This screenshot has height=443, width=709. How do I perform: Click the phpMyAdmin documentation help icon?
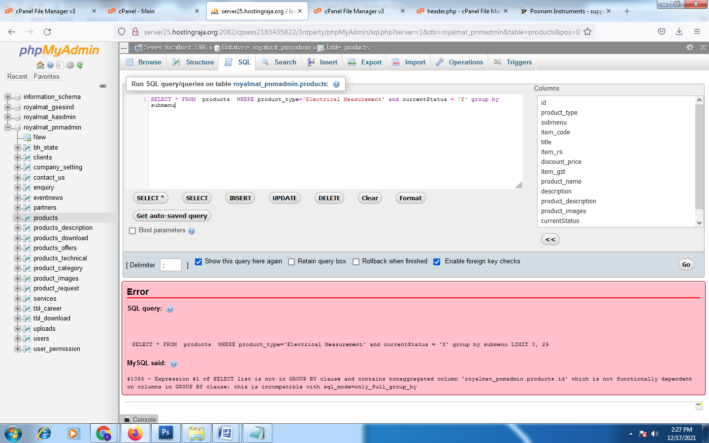[x=50, y=65]
